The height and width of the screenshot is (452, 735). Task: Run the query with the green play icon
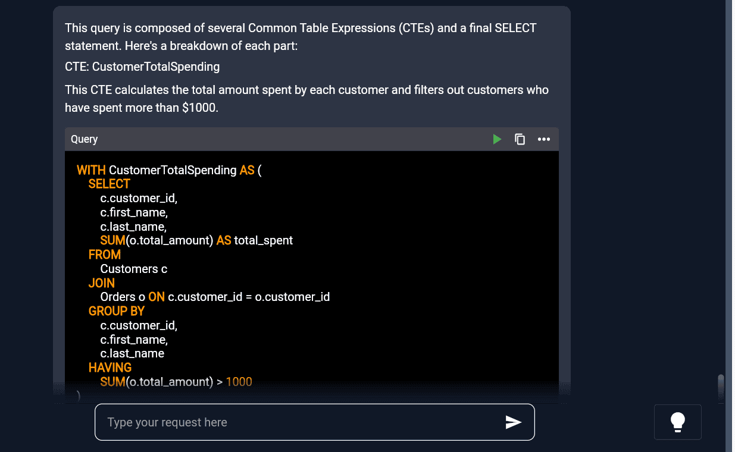497,139
